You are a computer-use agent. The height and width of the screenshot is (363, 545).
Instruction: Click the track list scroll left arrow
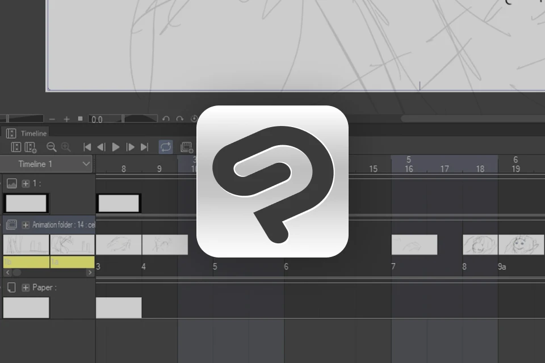7,273
